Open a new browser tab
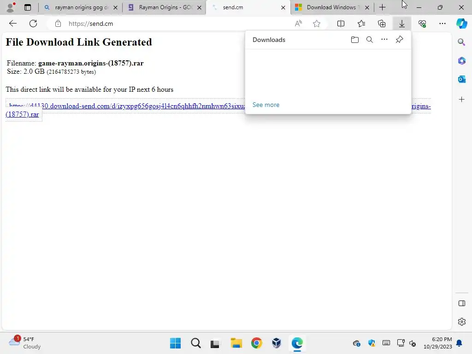 point(382,7)
